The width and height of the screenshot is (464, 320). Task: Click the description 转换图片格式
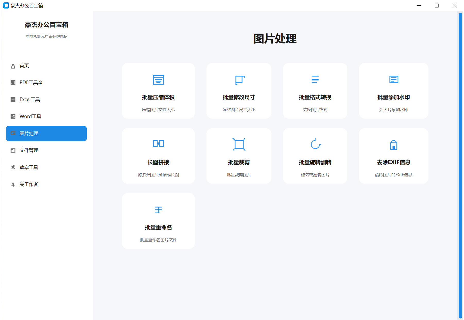(x=315, y=110)
